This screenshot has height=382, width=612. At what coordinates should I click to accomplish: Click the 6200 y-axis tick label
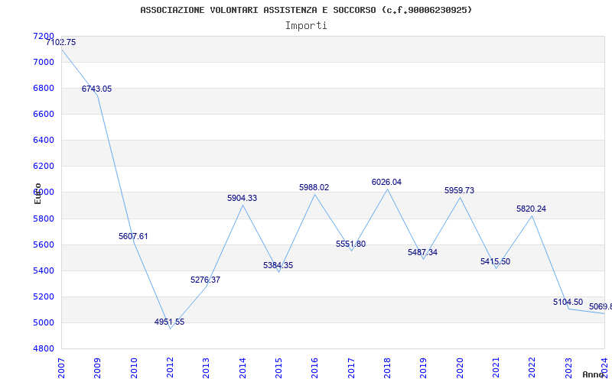click(x=44, y=166)
